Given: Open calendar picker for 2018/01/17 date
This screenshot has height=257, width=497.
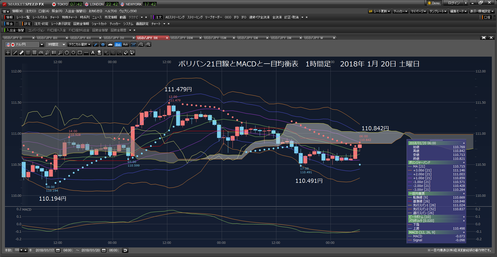Looking at the screenshot, I should tap(58, 250).
